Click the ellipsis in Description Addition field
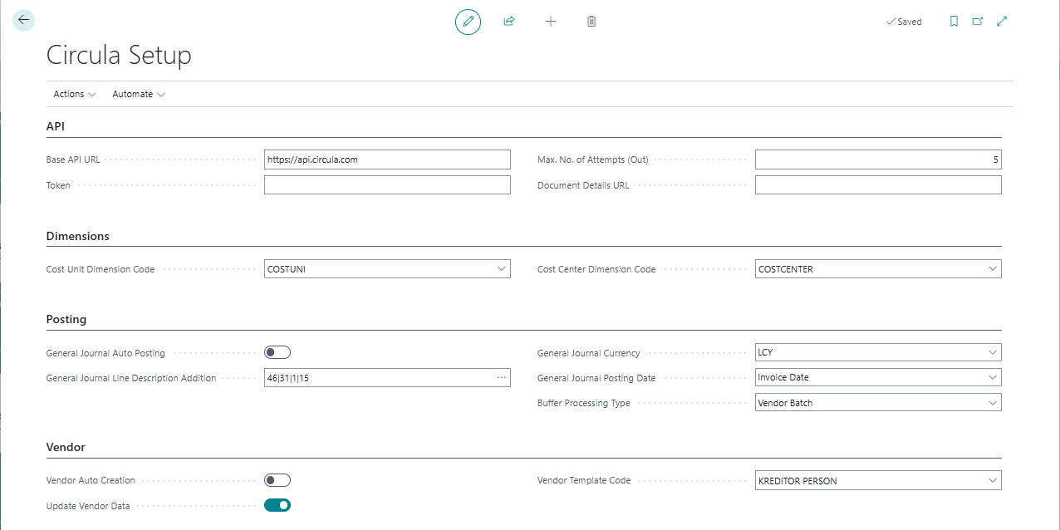The image size is (1060, 530). [x=502, y=377]
